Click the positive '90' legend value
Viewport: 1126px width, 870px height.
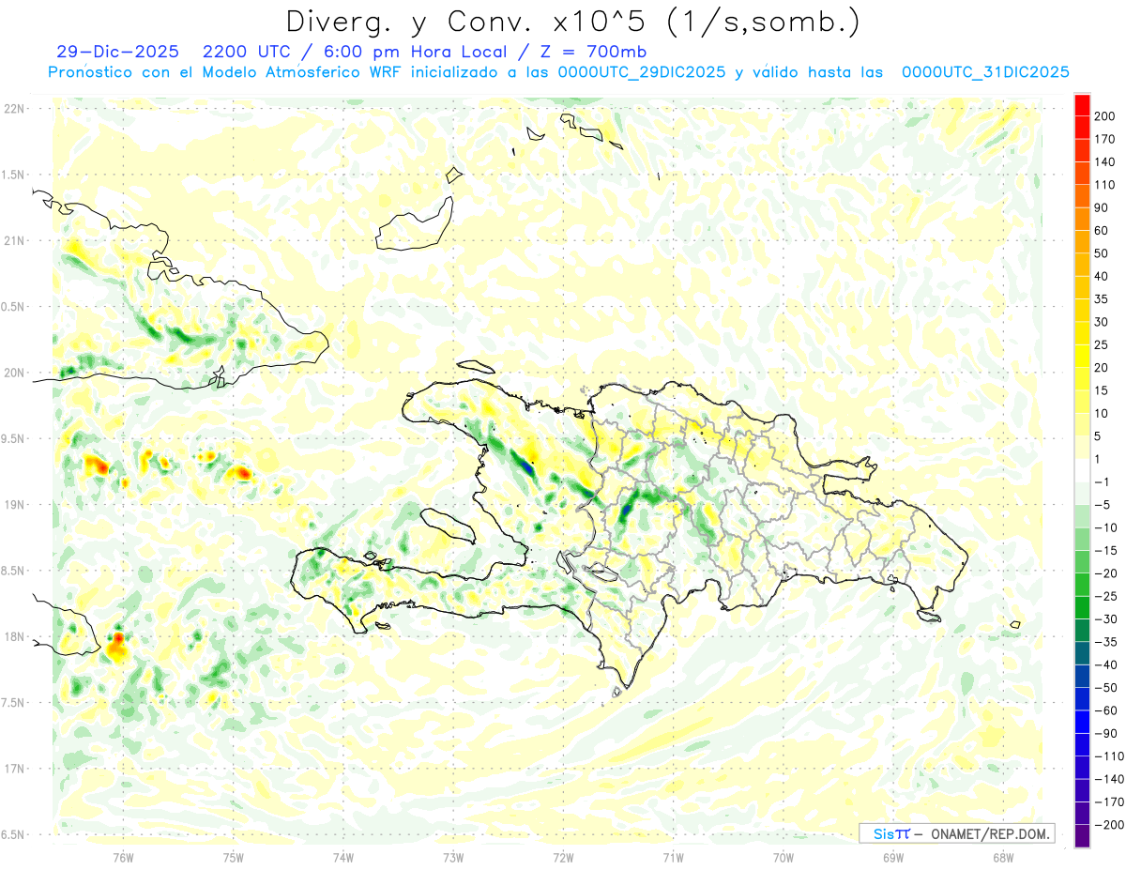[x=1102, y=207]
